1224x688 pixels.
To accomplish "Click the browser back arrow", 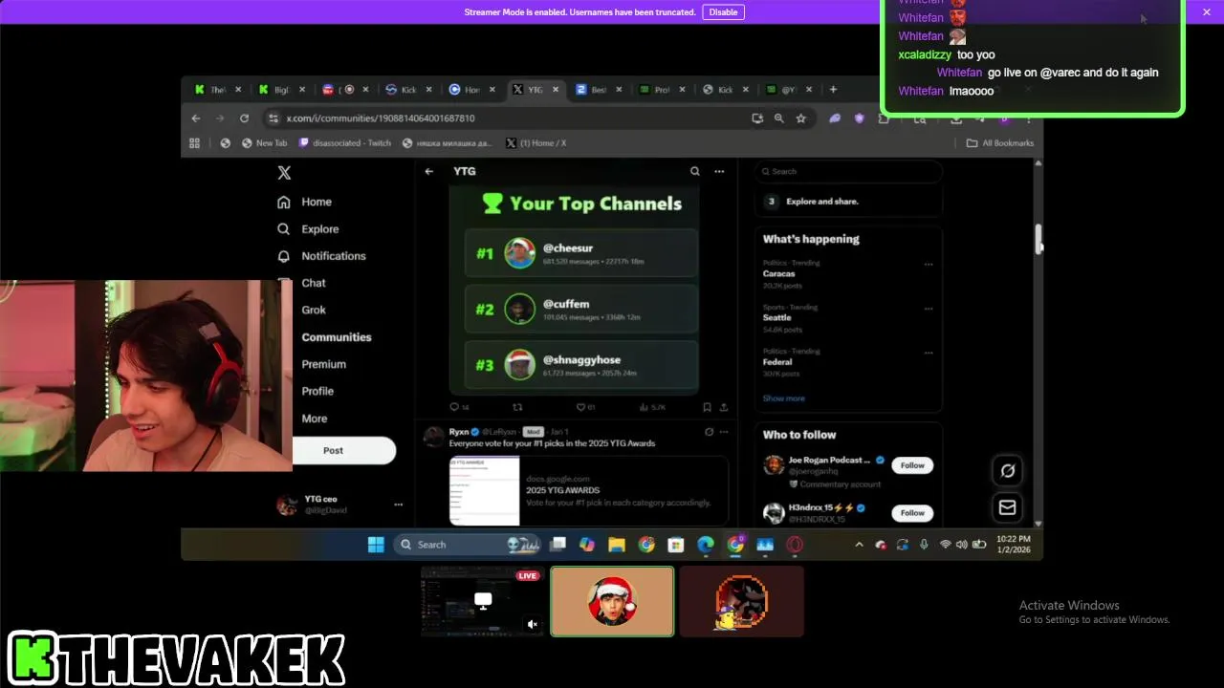I will pyautogui.click(x=195, y=118).
